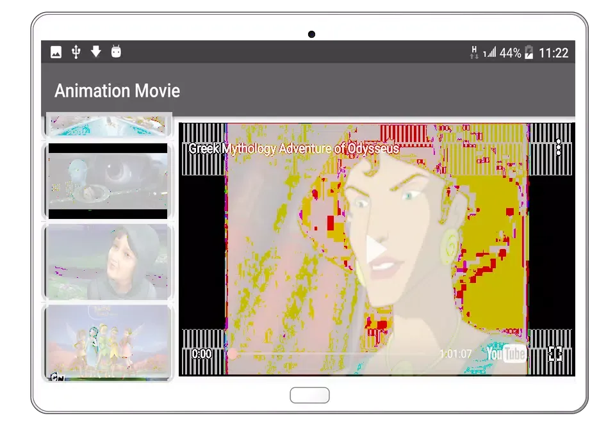Tap the 11:22 clock in status bar
615x434 pixels.
tap(553, 53)
